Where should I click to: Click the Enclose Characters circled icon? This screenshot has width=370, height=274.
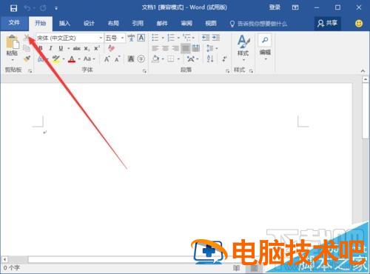141,59
